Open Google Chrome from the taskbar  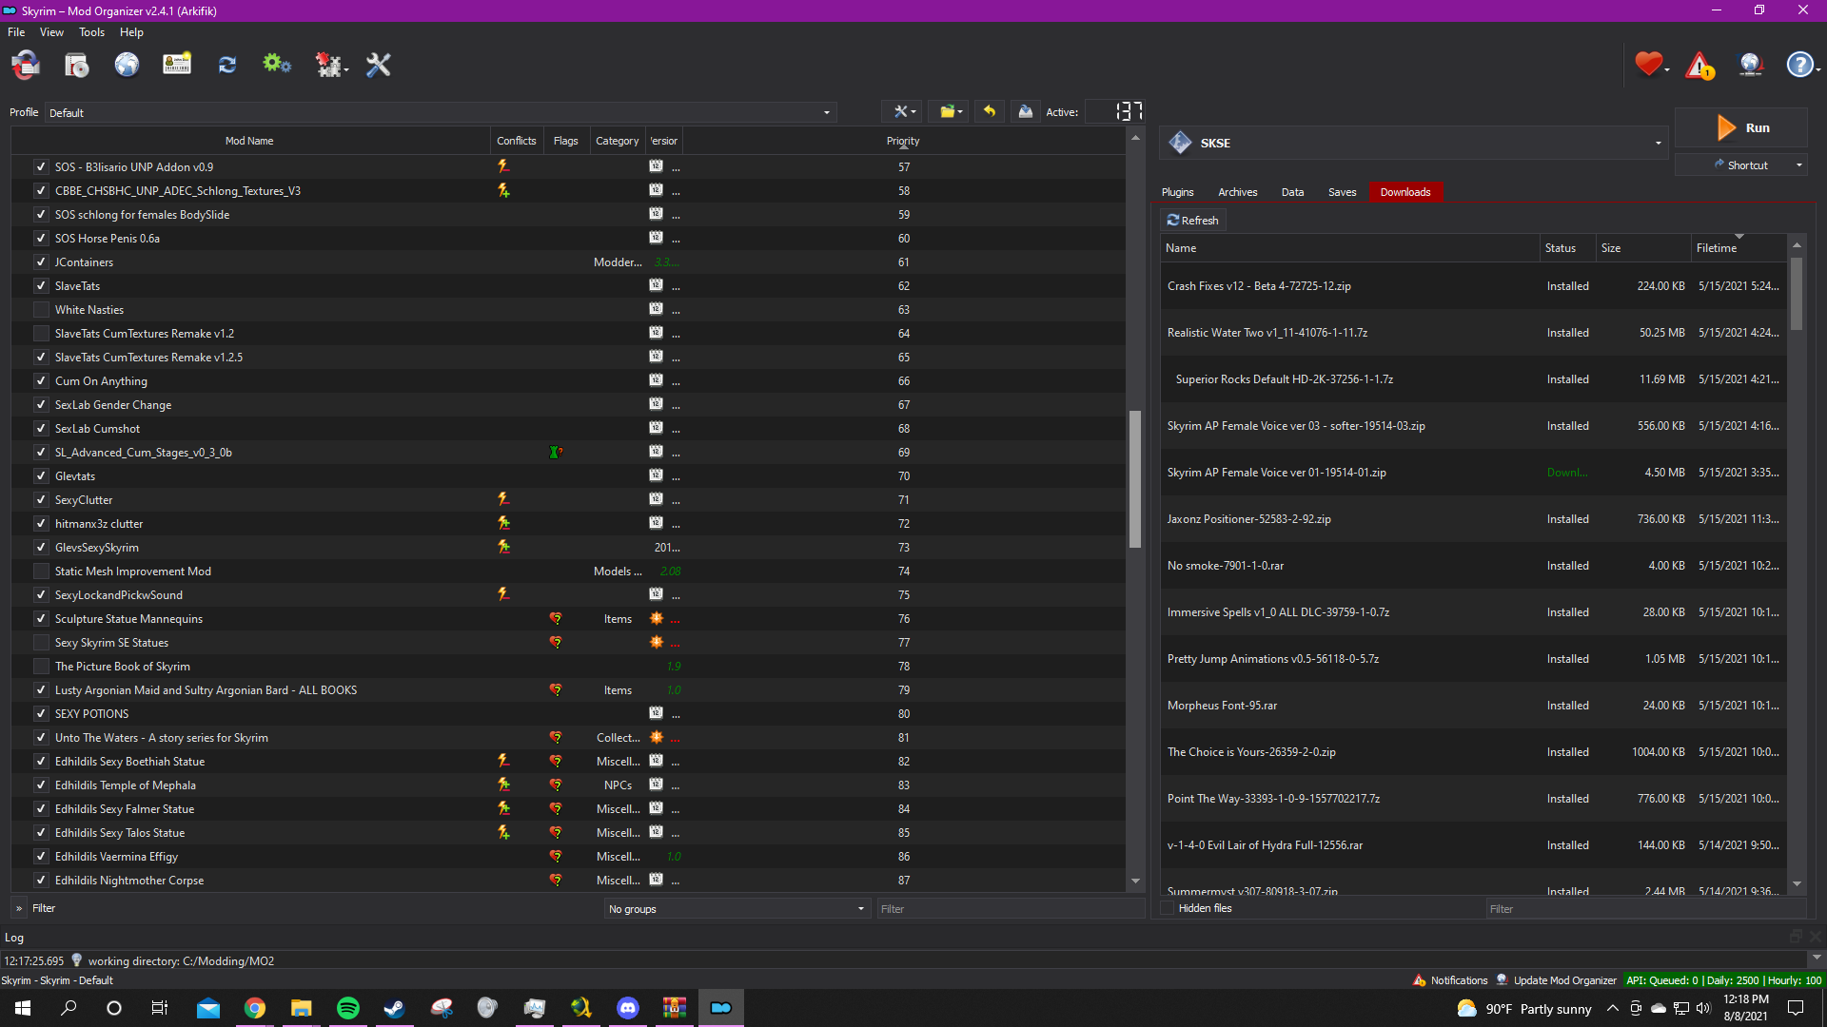(255, 1008)
